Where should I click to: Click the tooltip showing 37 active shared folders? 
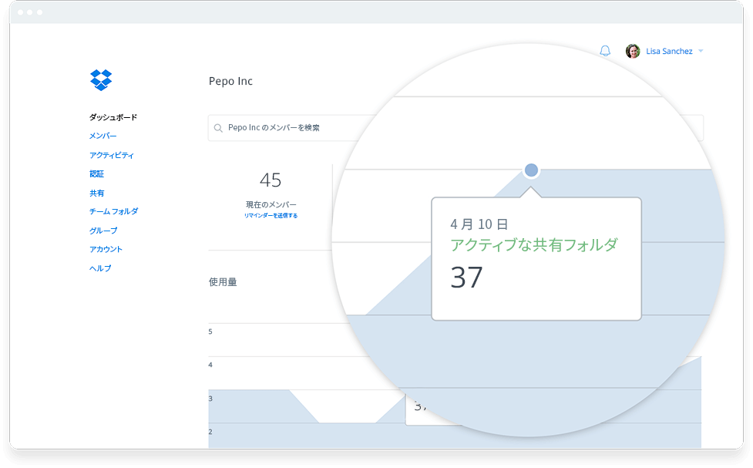tap(535, 258)
